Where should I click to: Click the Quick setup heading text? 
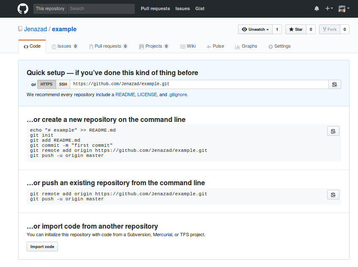point(112,73)
